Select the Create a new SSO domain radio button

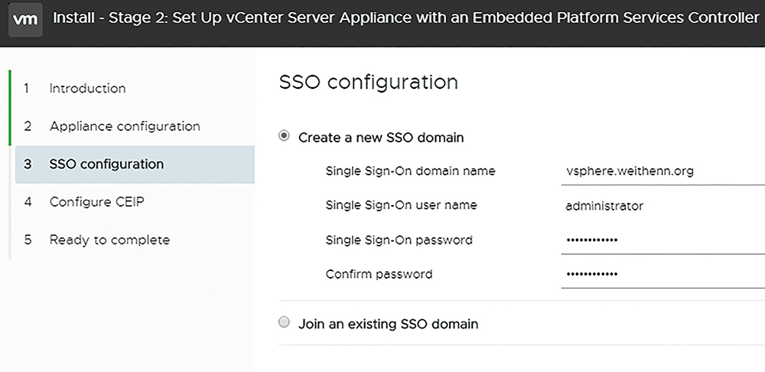click(284, 136)
